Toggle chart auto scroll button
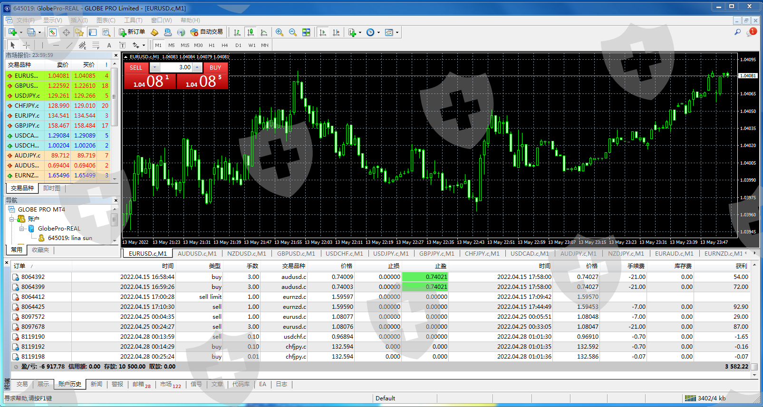Viewport: 763px width, 407px height. pyautogui.click(x=323, y=32)
